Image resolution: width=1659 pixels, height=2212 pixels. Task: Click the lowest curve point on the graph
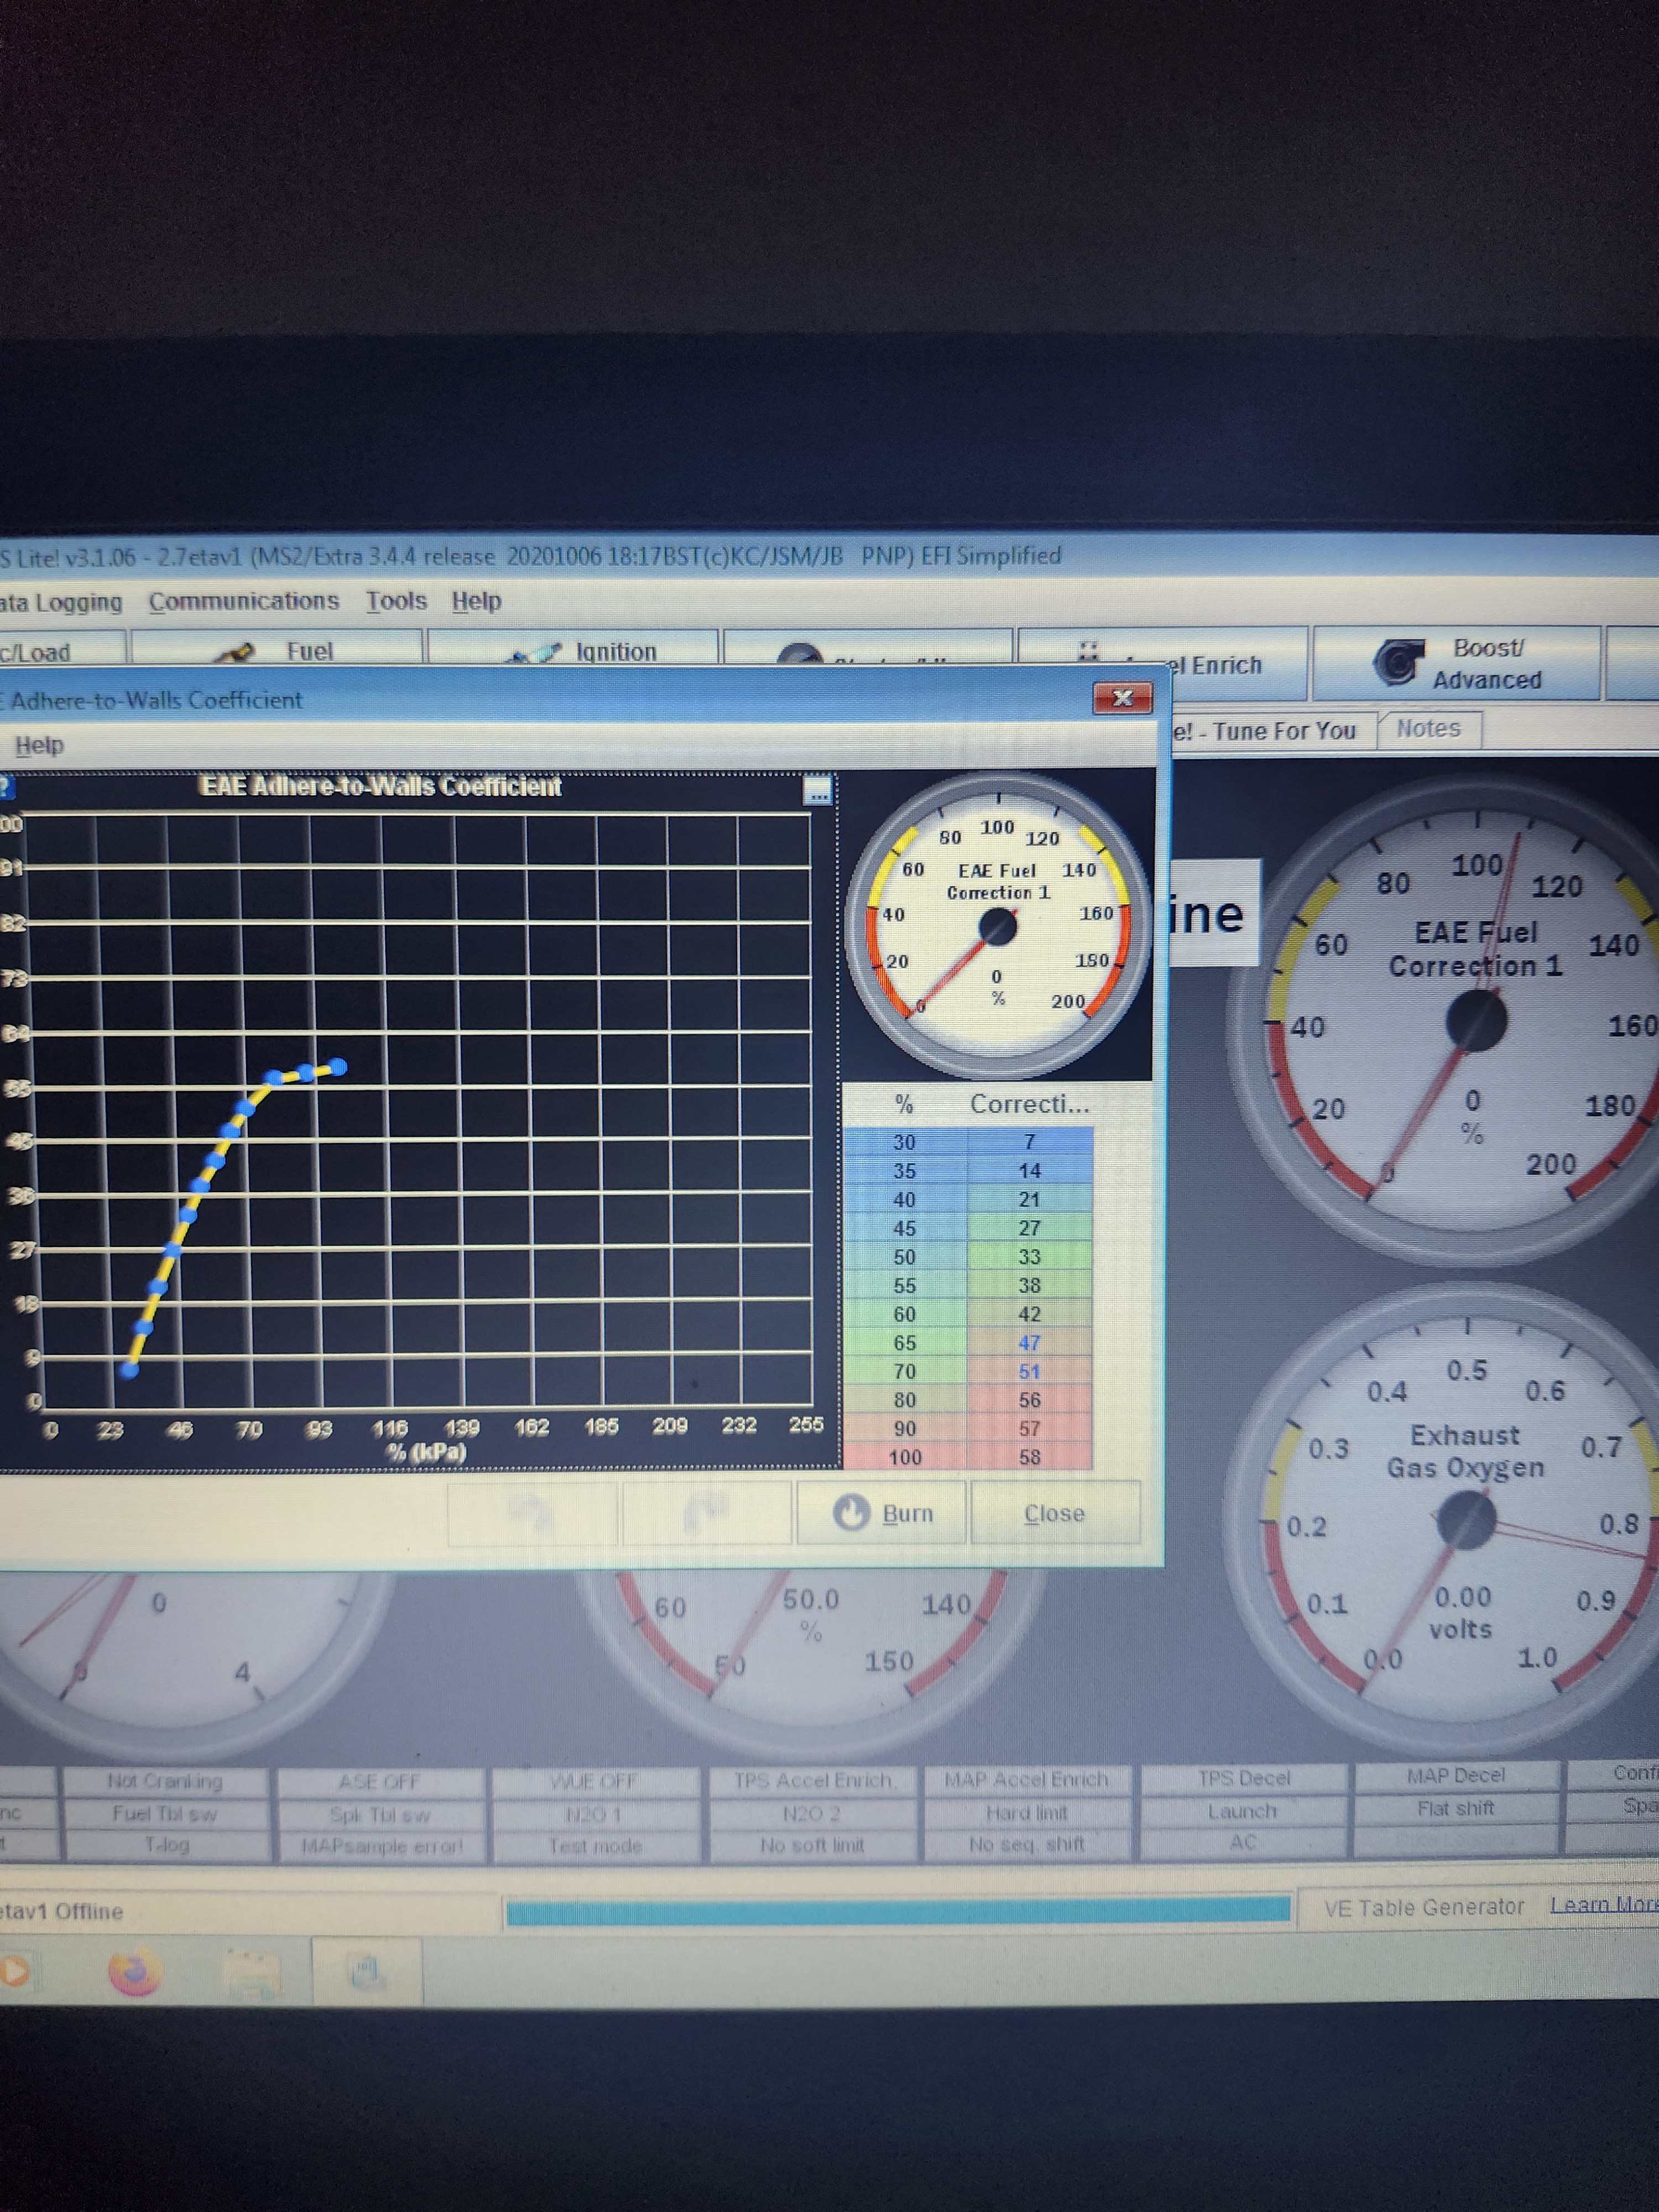pyautogui.click(x=129, y=1370)
